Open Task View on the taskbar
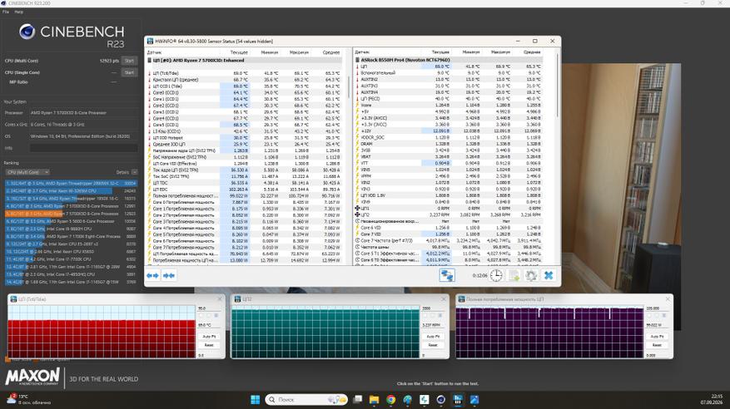This screenshot has height=409, width=730. (358, 400)
